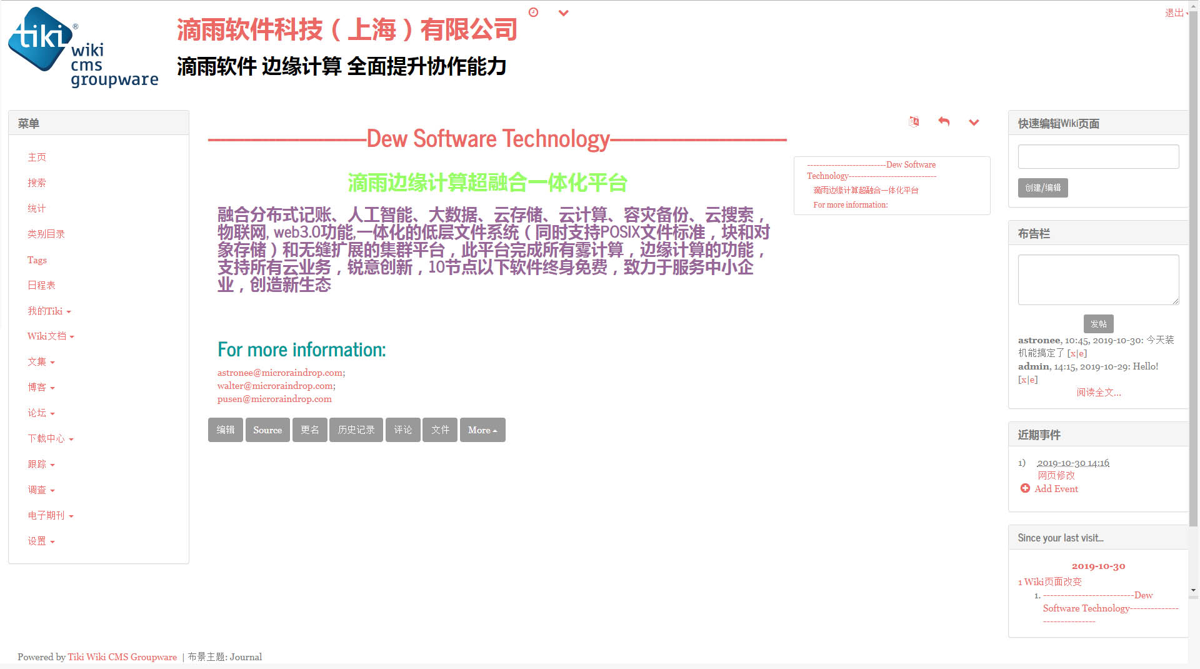Click the TOC entry 滴雨边缘计算超融合一体化平台
1200x669 pixels.
pos(866,190)
